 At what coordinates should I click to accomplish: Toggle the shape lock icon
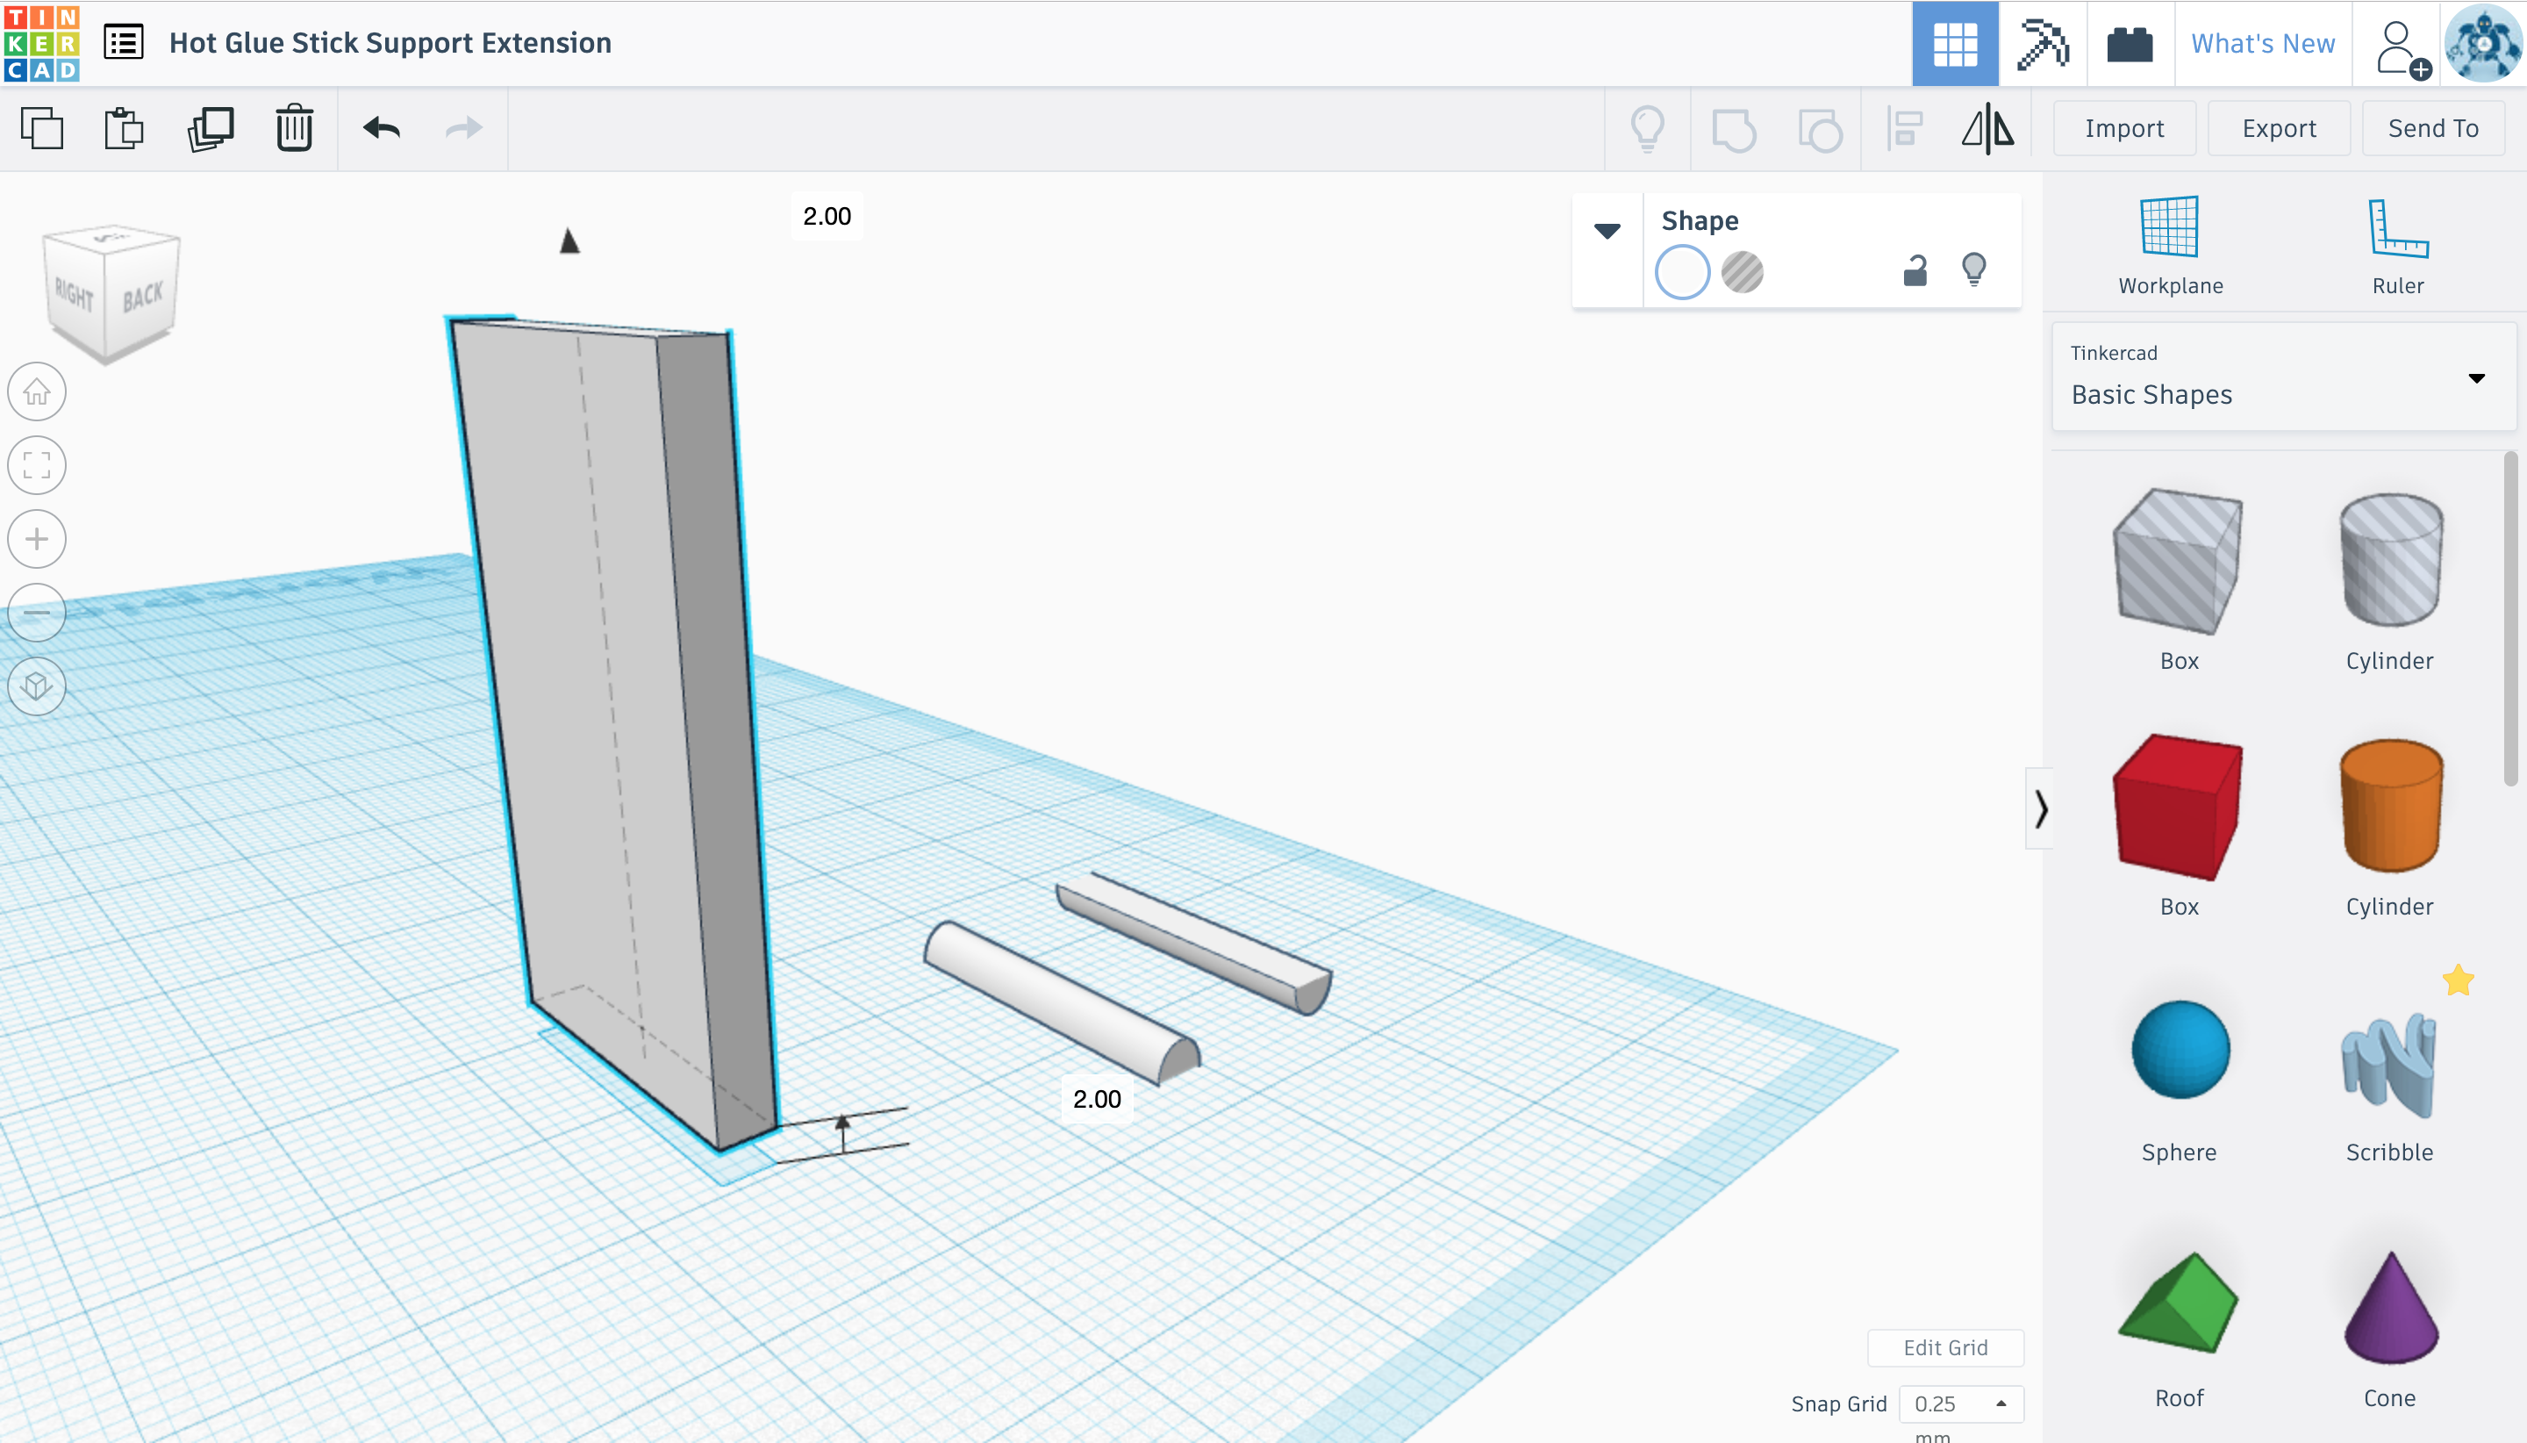pos(1915,270)
